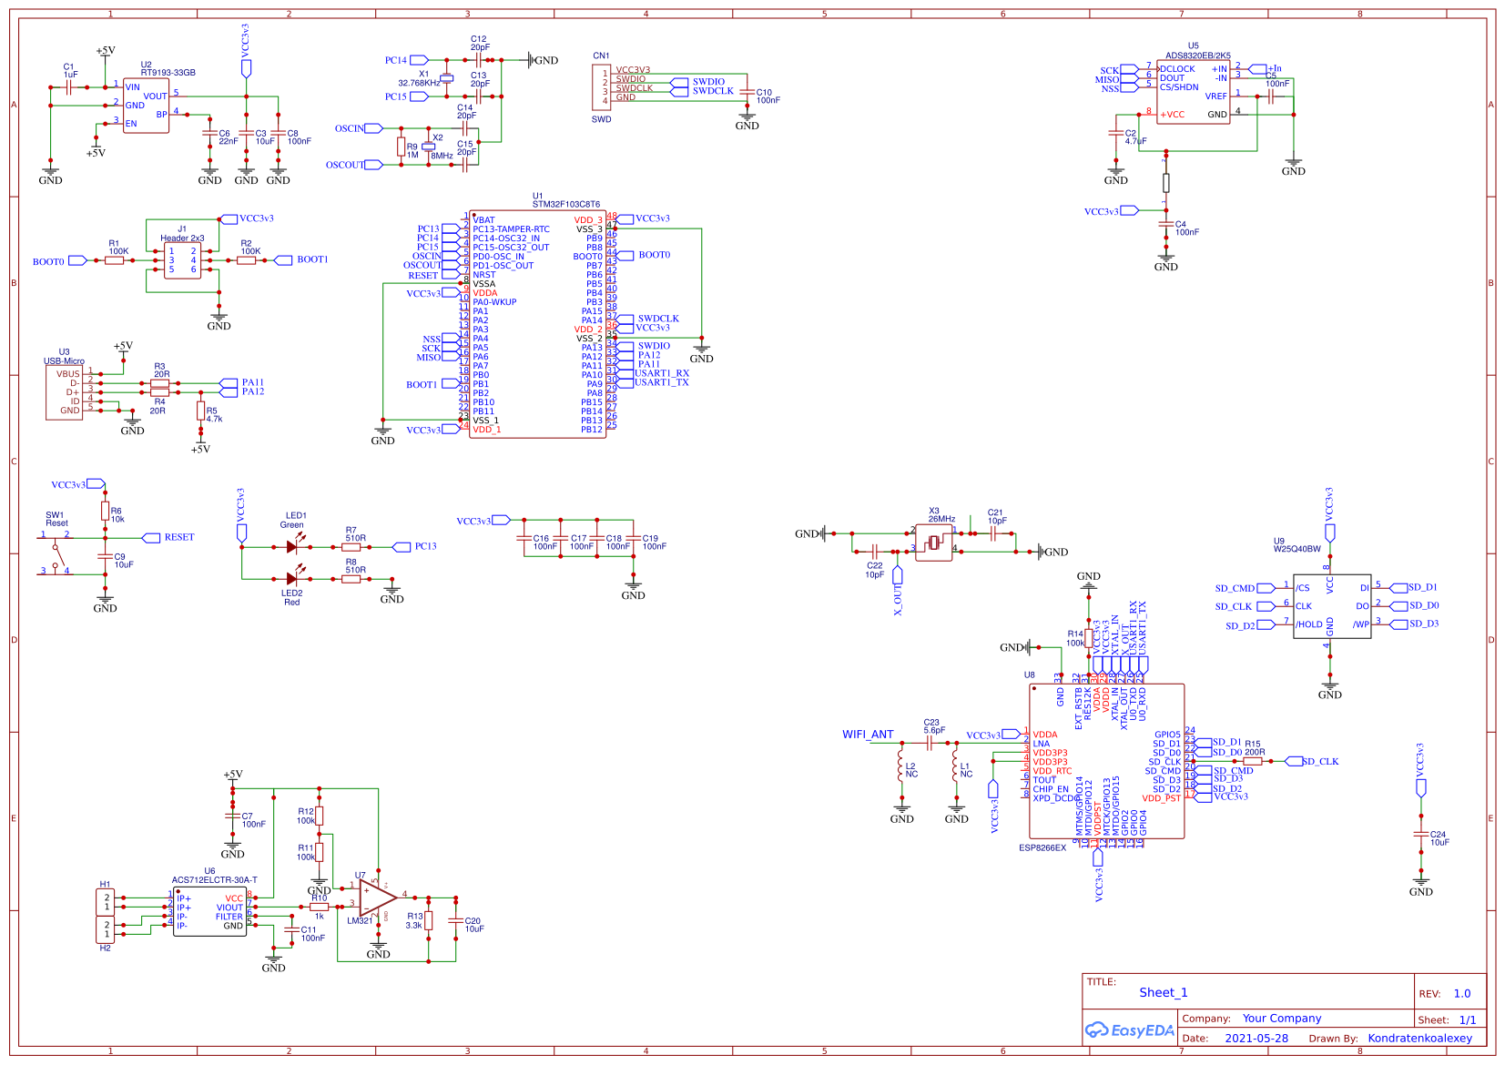This screenshot has width=1505, height=1065.
Task: Select the BOOT1 net flag right of R2
Action: pos(301,259)
